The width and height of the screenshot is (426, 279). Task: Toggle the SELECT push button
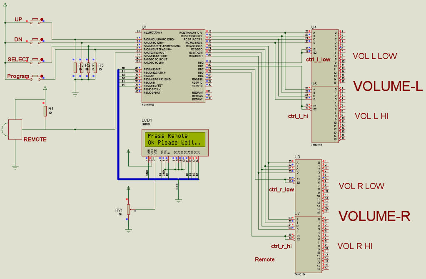(x=36, y=60)
